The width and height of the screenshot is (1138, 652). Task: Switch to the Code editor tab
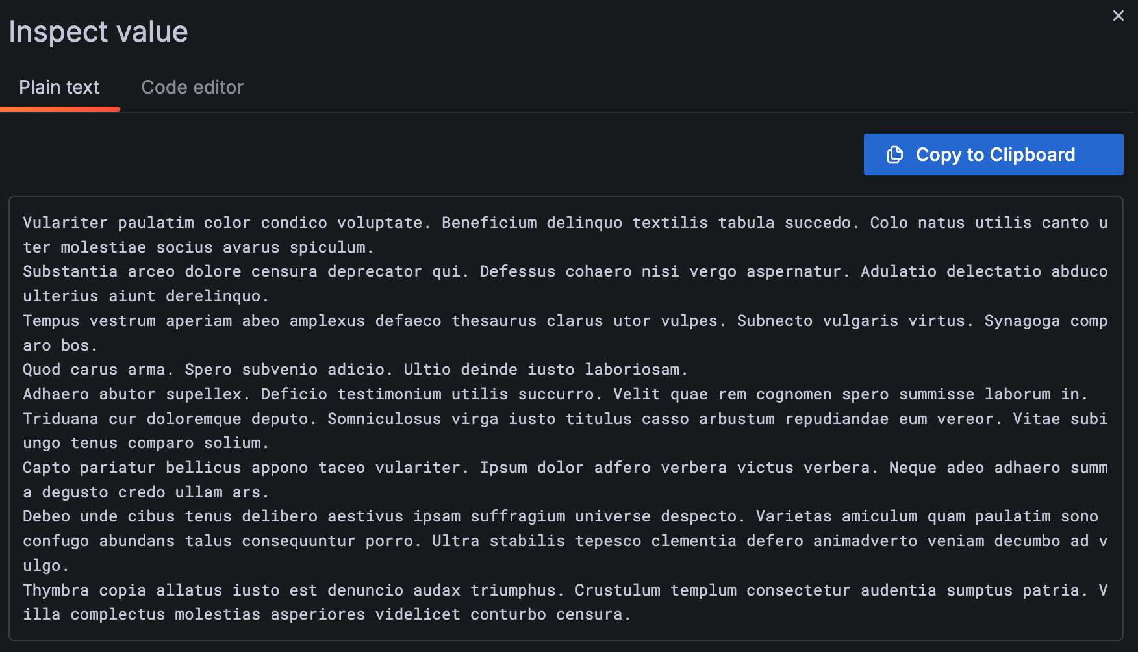[192, 87]
